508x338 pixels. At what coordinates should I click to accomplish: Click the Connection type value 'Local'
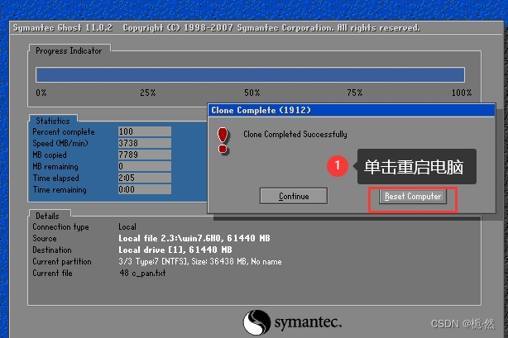127,227
